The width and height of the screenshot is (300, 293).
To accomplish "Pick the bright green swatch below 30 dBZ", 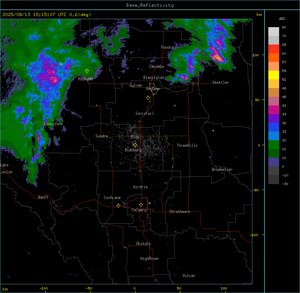I will click(x=274, y=144).
